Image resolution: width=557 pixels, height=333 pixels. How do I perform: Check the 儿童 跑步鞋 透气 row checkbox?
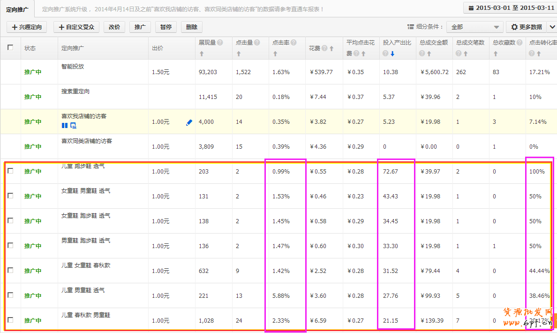(x=10, y=171)
